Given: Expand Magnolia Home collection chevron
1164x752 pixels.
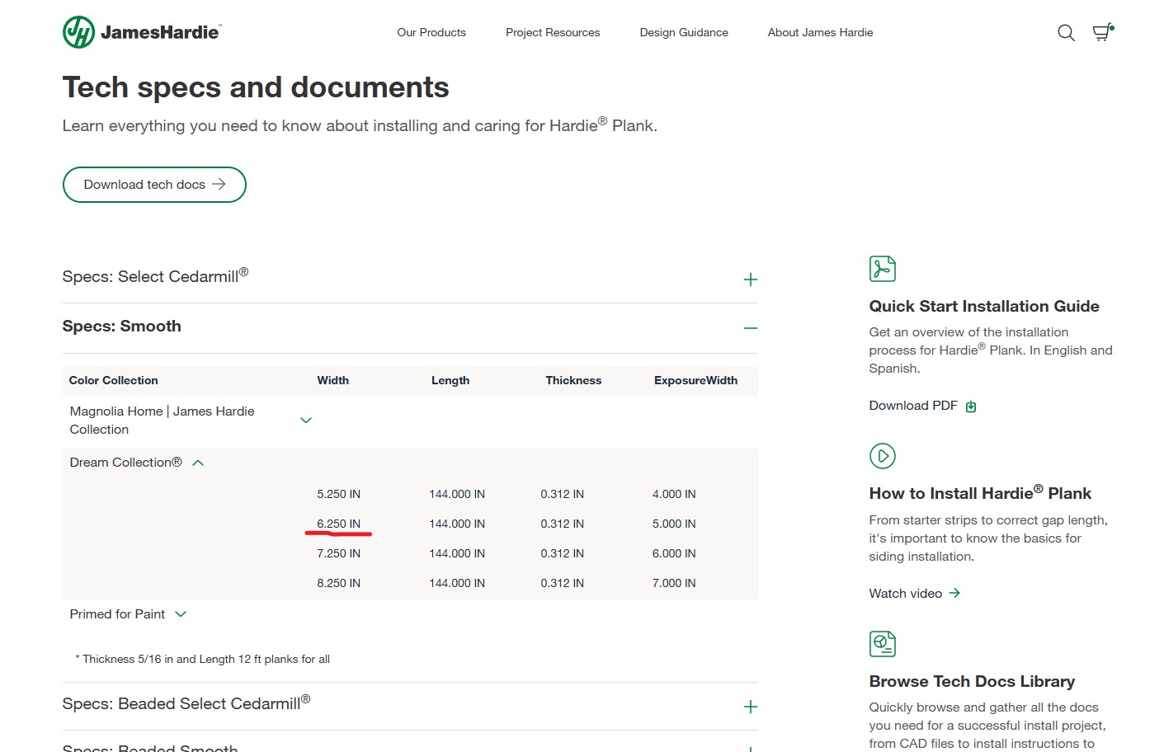Looking at the screenshot, I should (x=306, y=421).
